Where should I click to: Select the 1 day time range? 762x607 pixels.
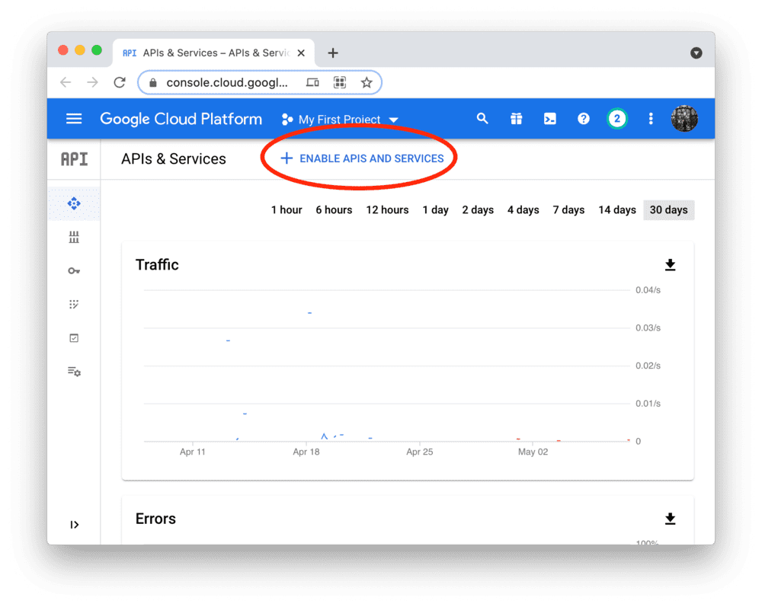(x=435, y=209)
